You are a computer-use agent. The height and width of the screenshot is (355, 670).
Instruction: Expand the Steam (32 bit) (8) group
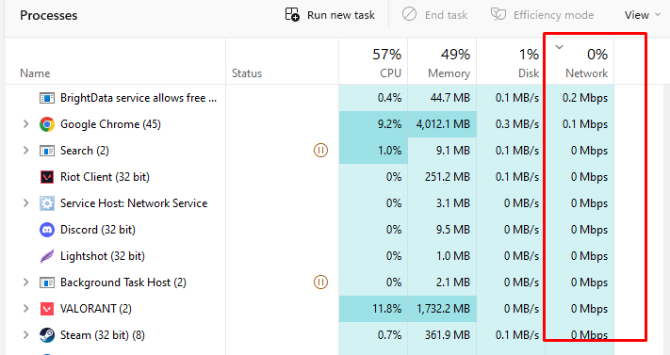[26, 335]
